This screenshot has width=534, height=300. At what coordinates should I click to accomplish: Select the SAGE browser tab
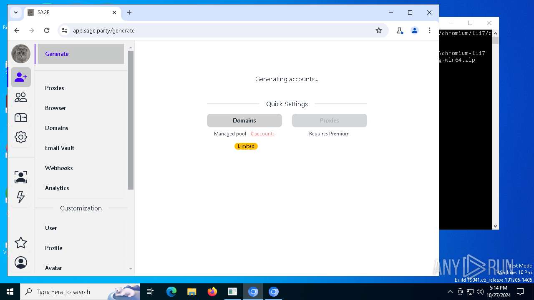pyautogui.click(x=73, y=12)
